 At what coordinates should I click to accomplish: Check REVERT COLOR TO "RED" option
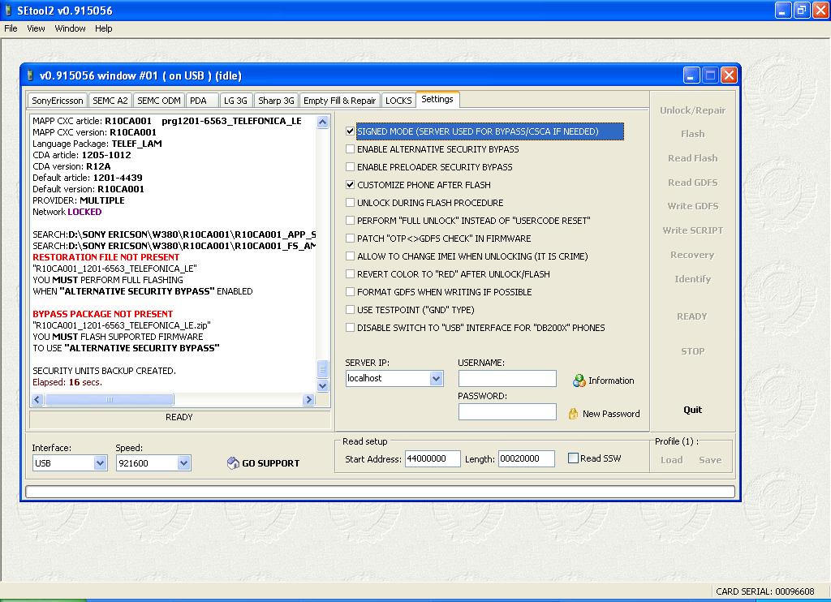(350, 274)
